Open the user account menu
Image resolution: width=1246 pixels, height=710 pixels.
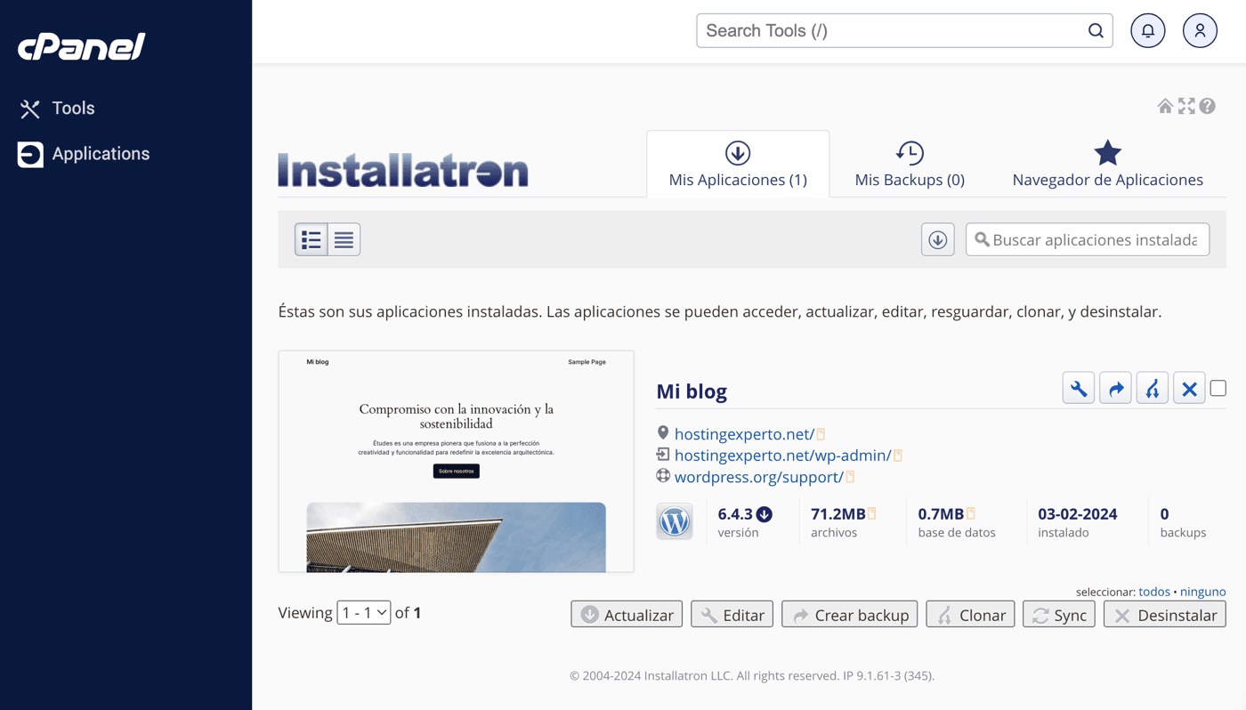pos(1200,31)
